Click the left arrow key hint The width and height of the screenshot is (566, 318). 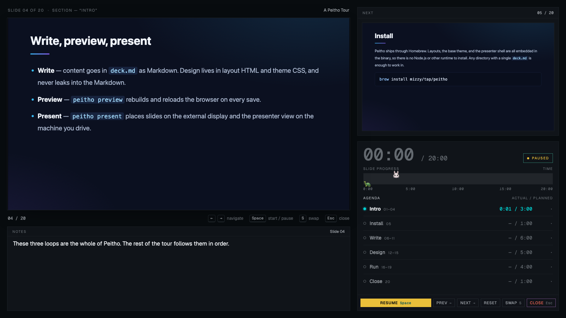pos(212,218)
